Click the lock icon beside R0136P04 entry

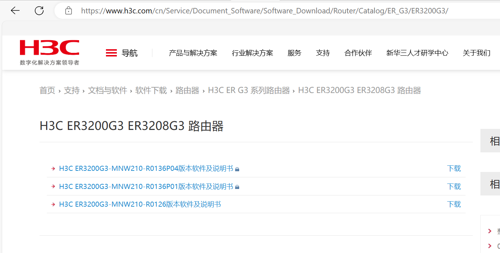coord(237,169)
